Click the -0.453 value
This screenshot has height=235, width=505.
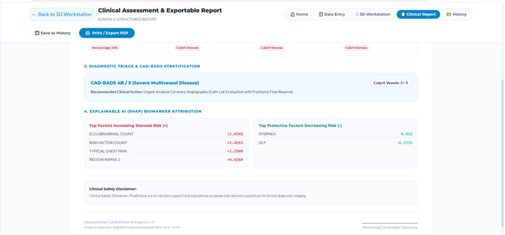(x=405, y=134)
